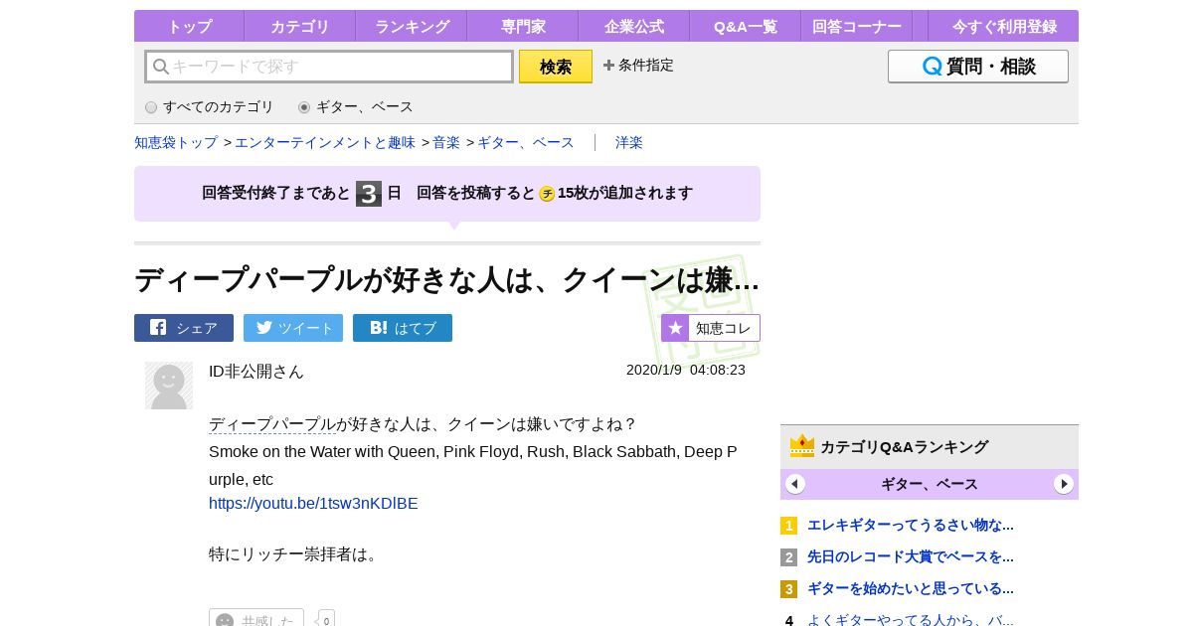
Task: Open the ランキング menu tab
Action: (411, 26)
